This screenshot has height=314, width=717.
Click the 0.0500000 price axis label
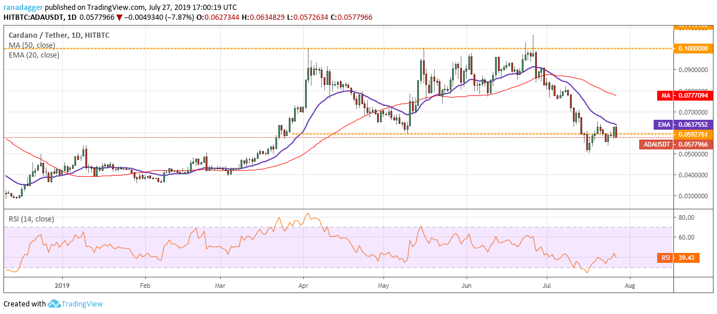click(x=692, y=154)
